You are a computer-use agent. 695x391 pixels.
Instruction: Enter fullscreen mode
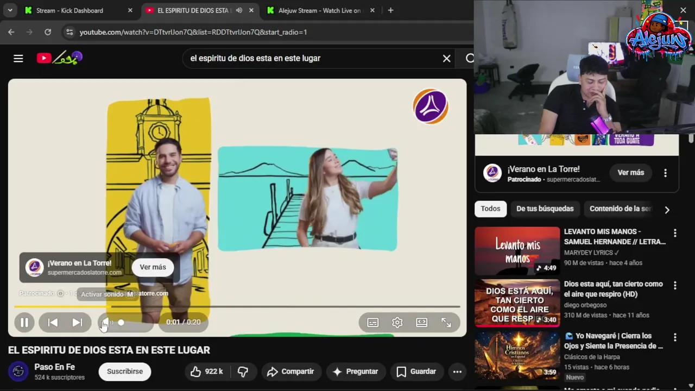click(x=446, y=323)
